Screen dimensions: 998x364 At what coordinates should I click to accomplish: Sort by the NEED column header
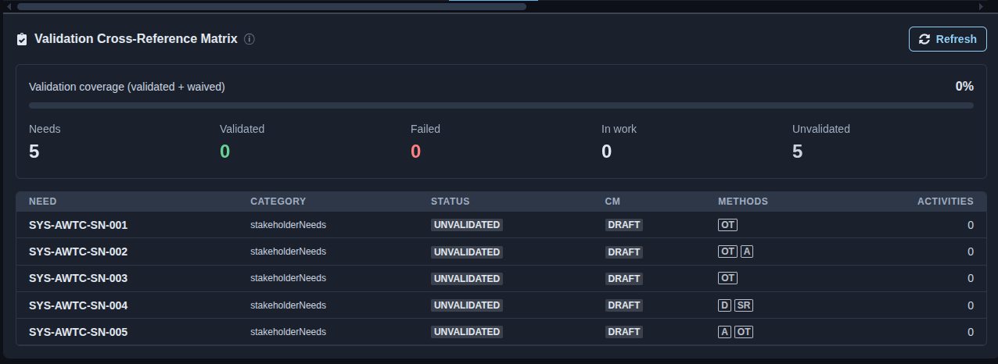pyautogui.click(x=43, y=202)
